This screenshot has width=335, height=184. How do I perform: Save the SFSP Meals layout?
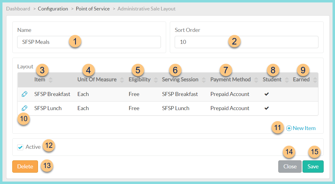click(313, 166)
